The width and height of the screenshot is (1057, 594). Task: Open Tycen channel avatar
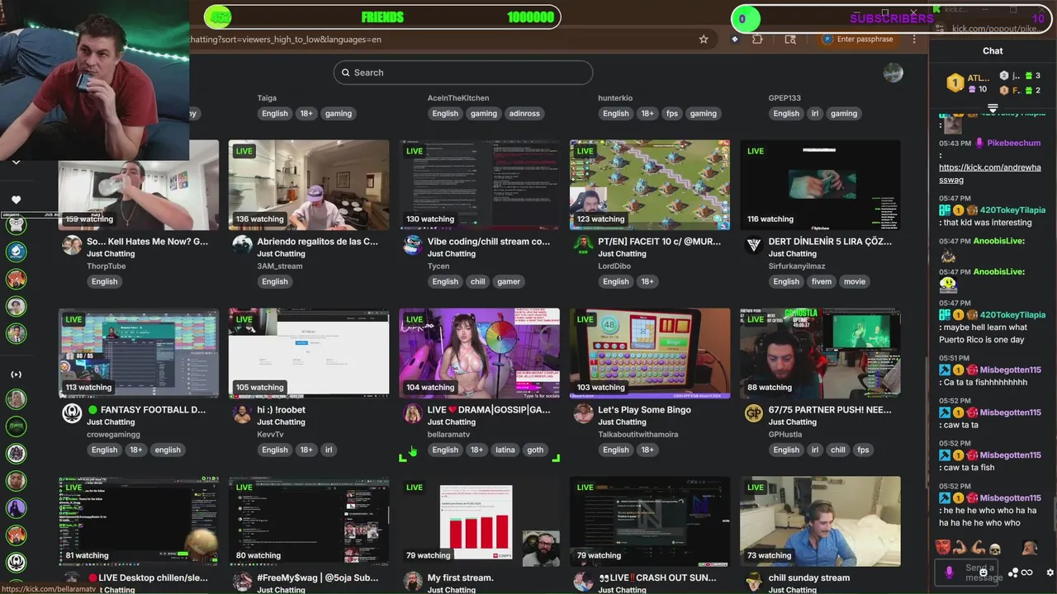(412, 243)
